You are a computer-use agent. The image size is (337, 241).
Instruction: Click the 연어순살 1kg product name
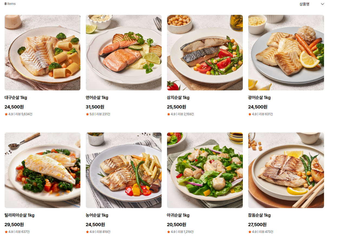(97, 98)
